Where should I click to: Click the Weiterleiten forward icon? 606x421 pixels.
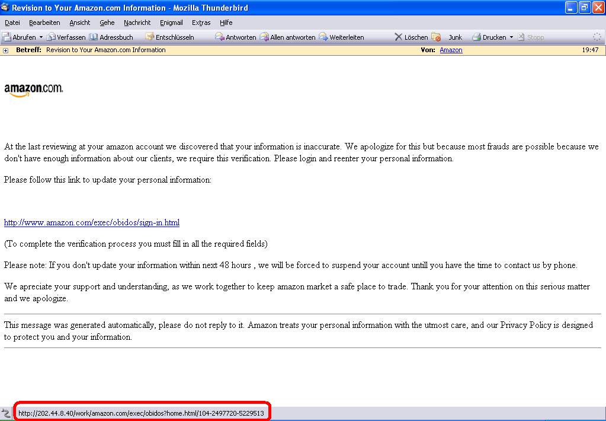tap(323, 37)
